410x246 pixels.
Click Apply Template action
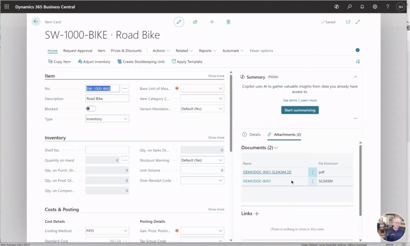[187, 62]
